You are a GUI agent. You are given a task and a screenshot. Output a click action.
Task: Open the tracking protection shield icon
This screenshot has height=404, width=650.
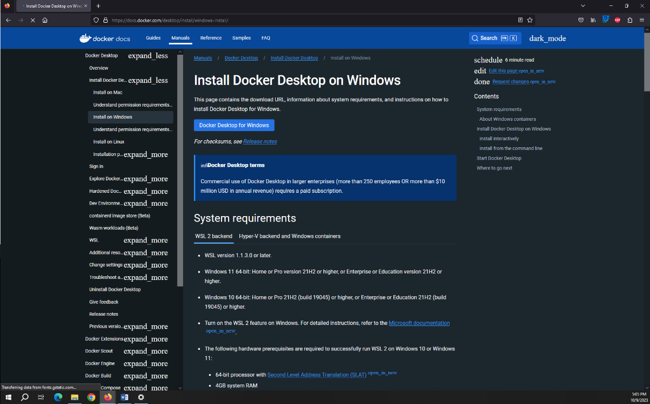pyautogui.click(x=96, y=20)
